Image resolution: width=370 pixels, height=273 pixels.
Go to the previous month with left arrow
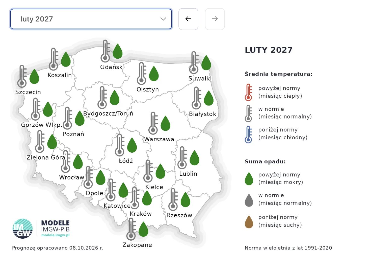tap(188, 19)
